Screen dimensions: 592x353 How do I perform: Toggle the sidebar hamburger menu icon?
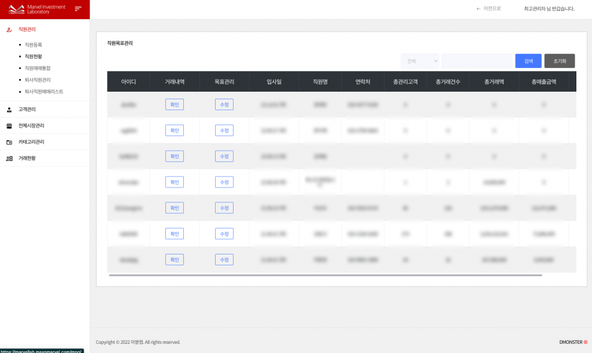click(78, 9)
